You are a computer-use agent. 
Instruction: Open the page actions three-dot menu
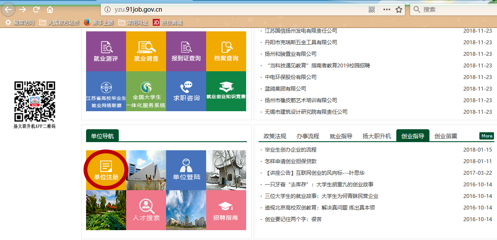(386, 9)
